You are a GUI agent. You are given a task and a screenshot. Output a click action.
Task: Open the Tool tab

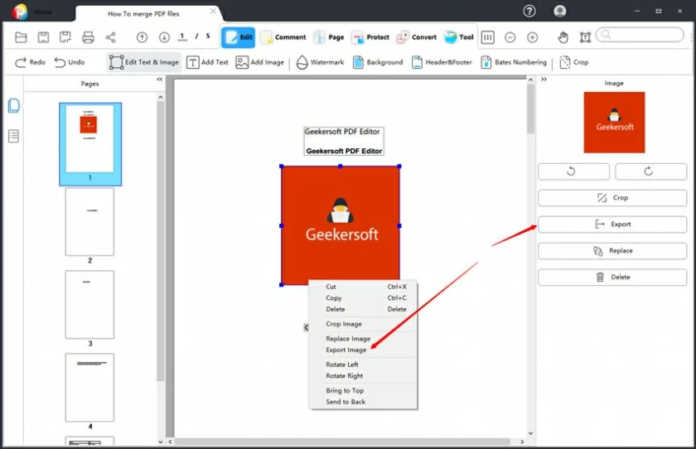459,37
